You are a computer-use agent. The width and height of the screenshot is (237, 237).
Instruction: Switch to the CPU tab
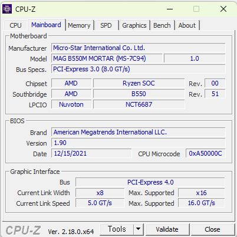[x=15, y=25]
